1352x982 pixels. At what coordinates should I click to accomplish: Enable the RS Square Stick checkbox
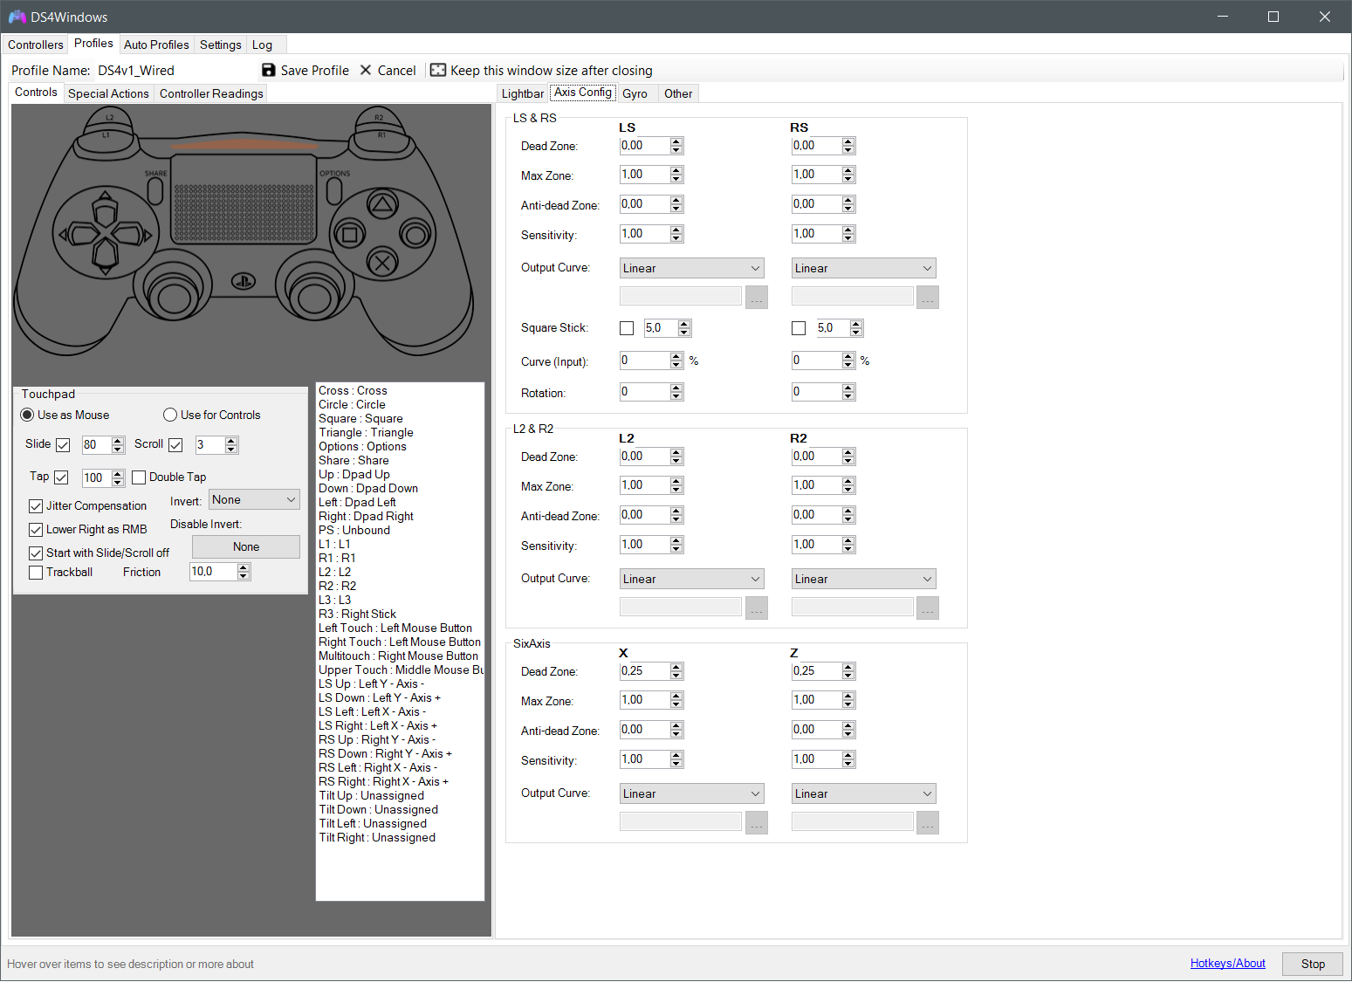[799, 328]
